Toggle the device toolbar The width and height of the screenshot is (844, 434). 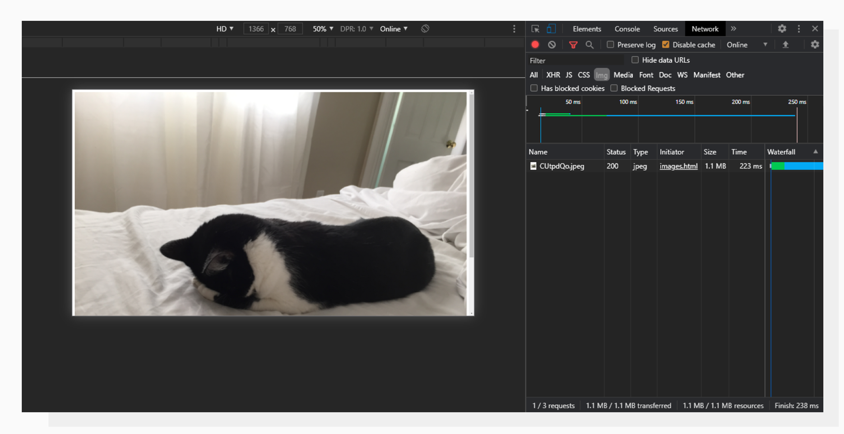point(551,28)
